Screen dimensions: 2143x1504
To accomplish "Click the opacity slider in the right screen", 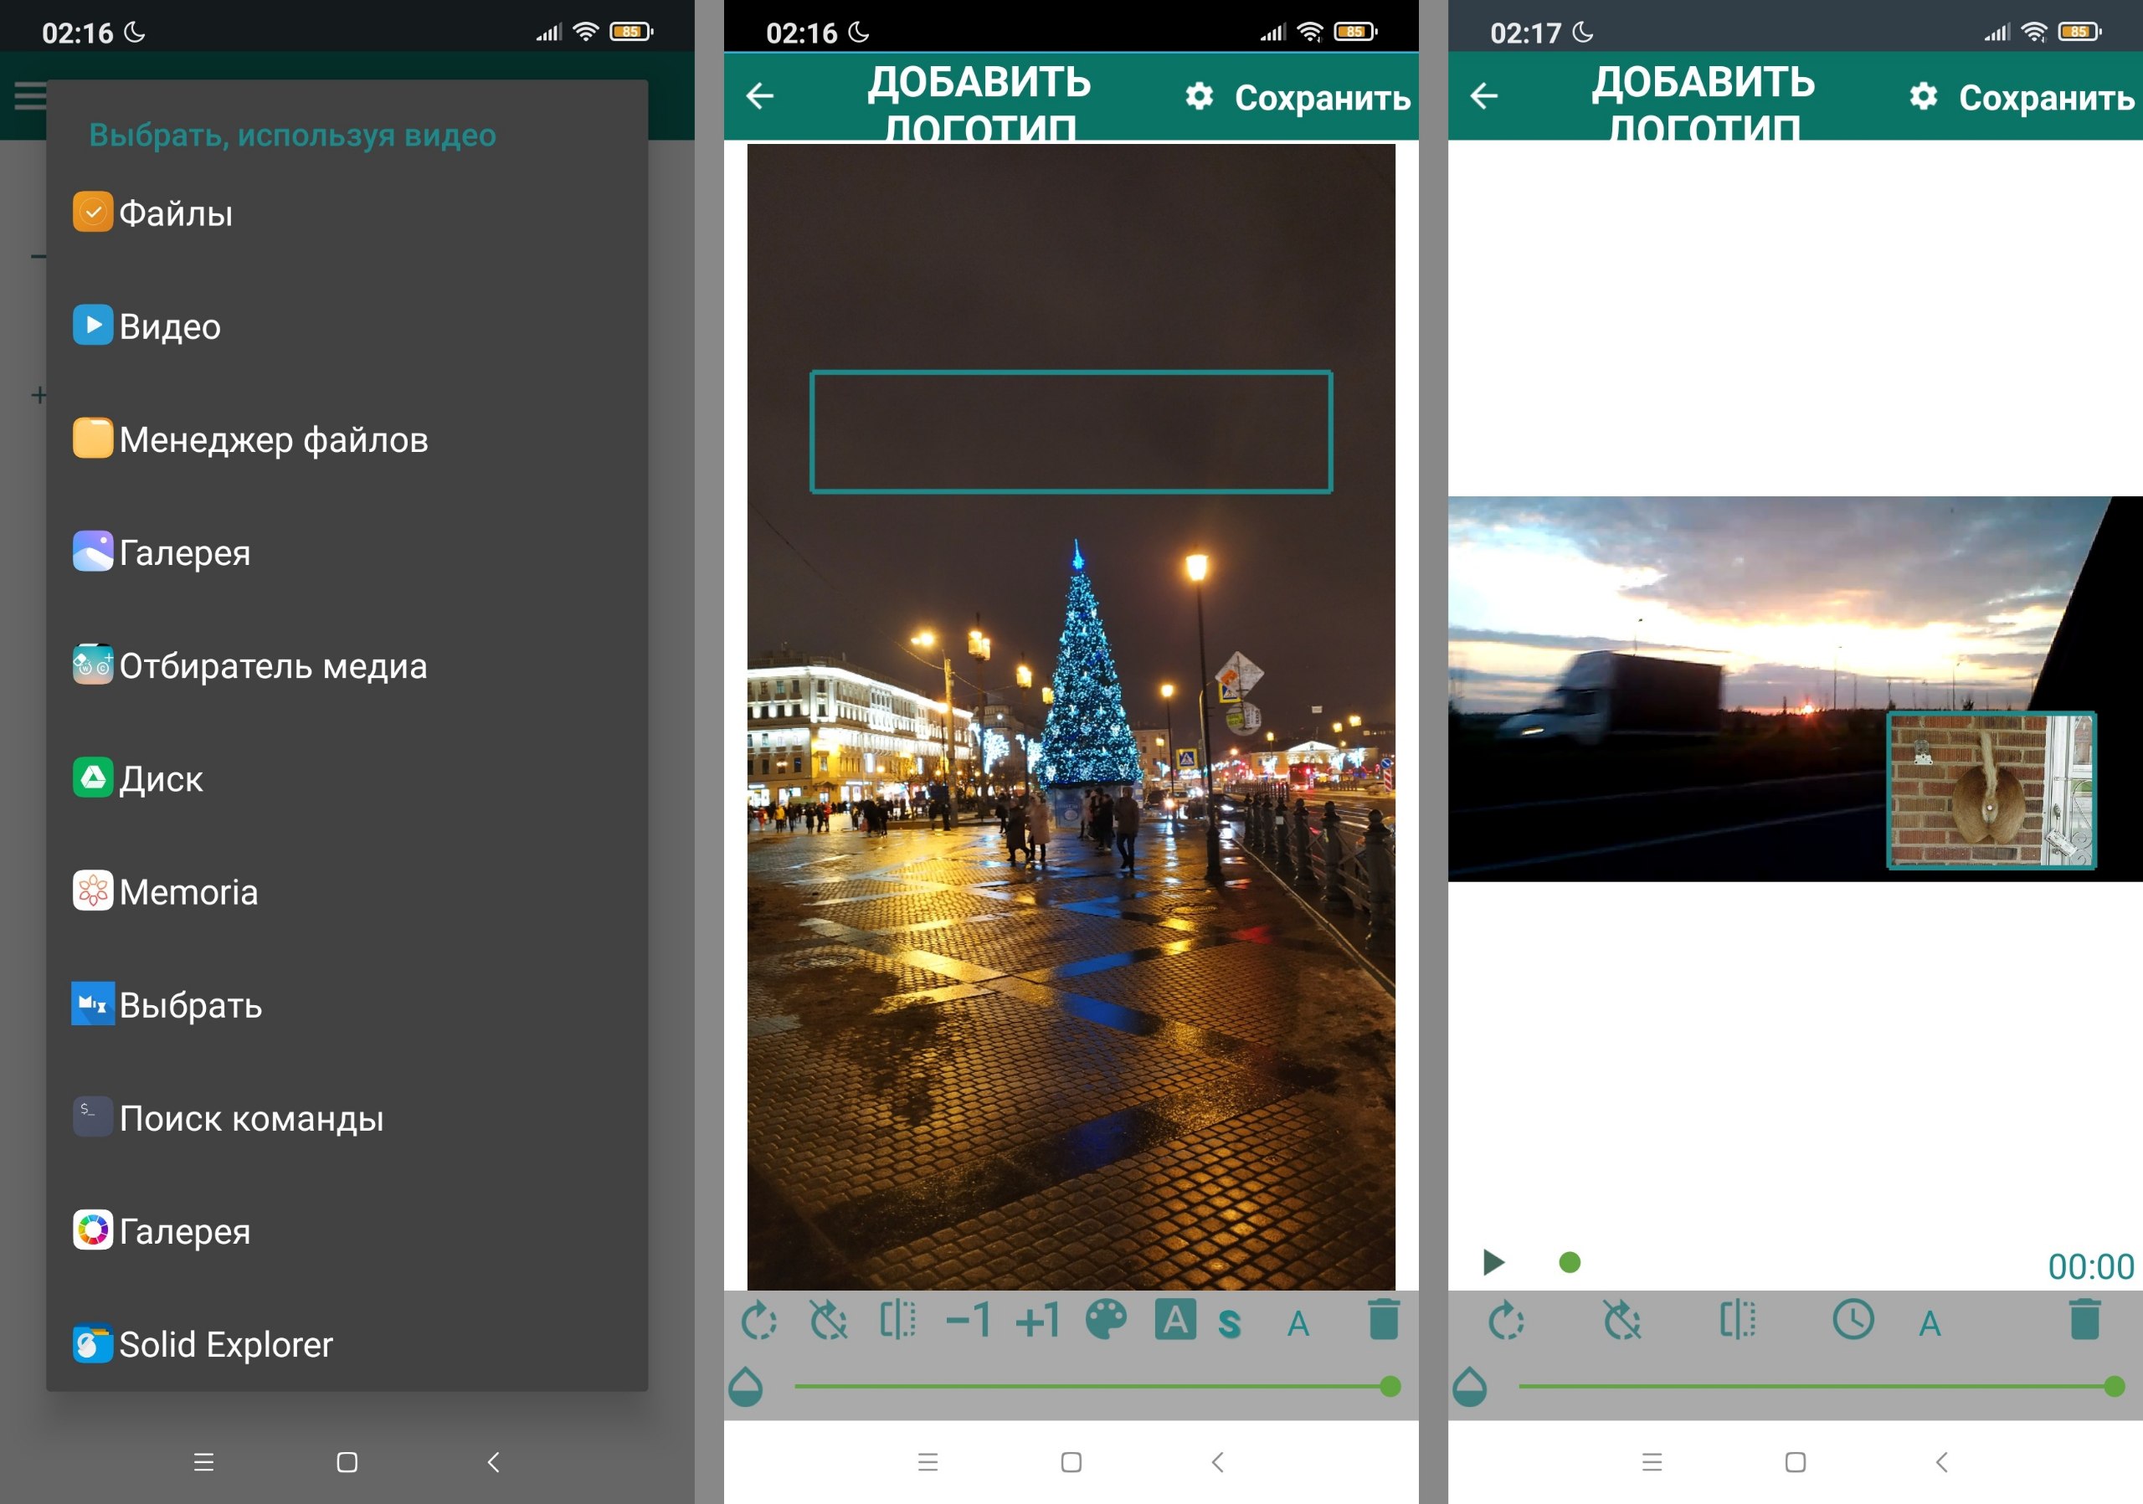I will 1822,1387.
